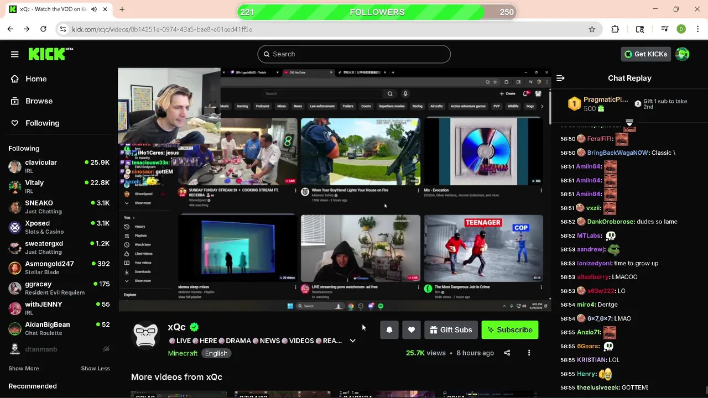Go forward in the browser
Viewport: 708px width, 398px height.
[27, 29]
